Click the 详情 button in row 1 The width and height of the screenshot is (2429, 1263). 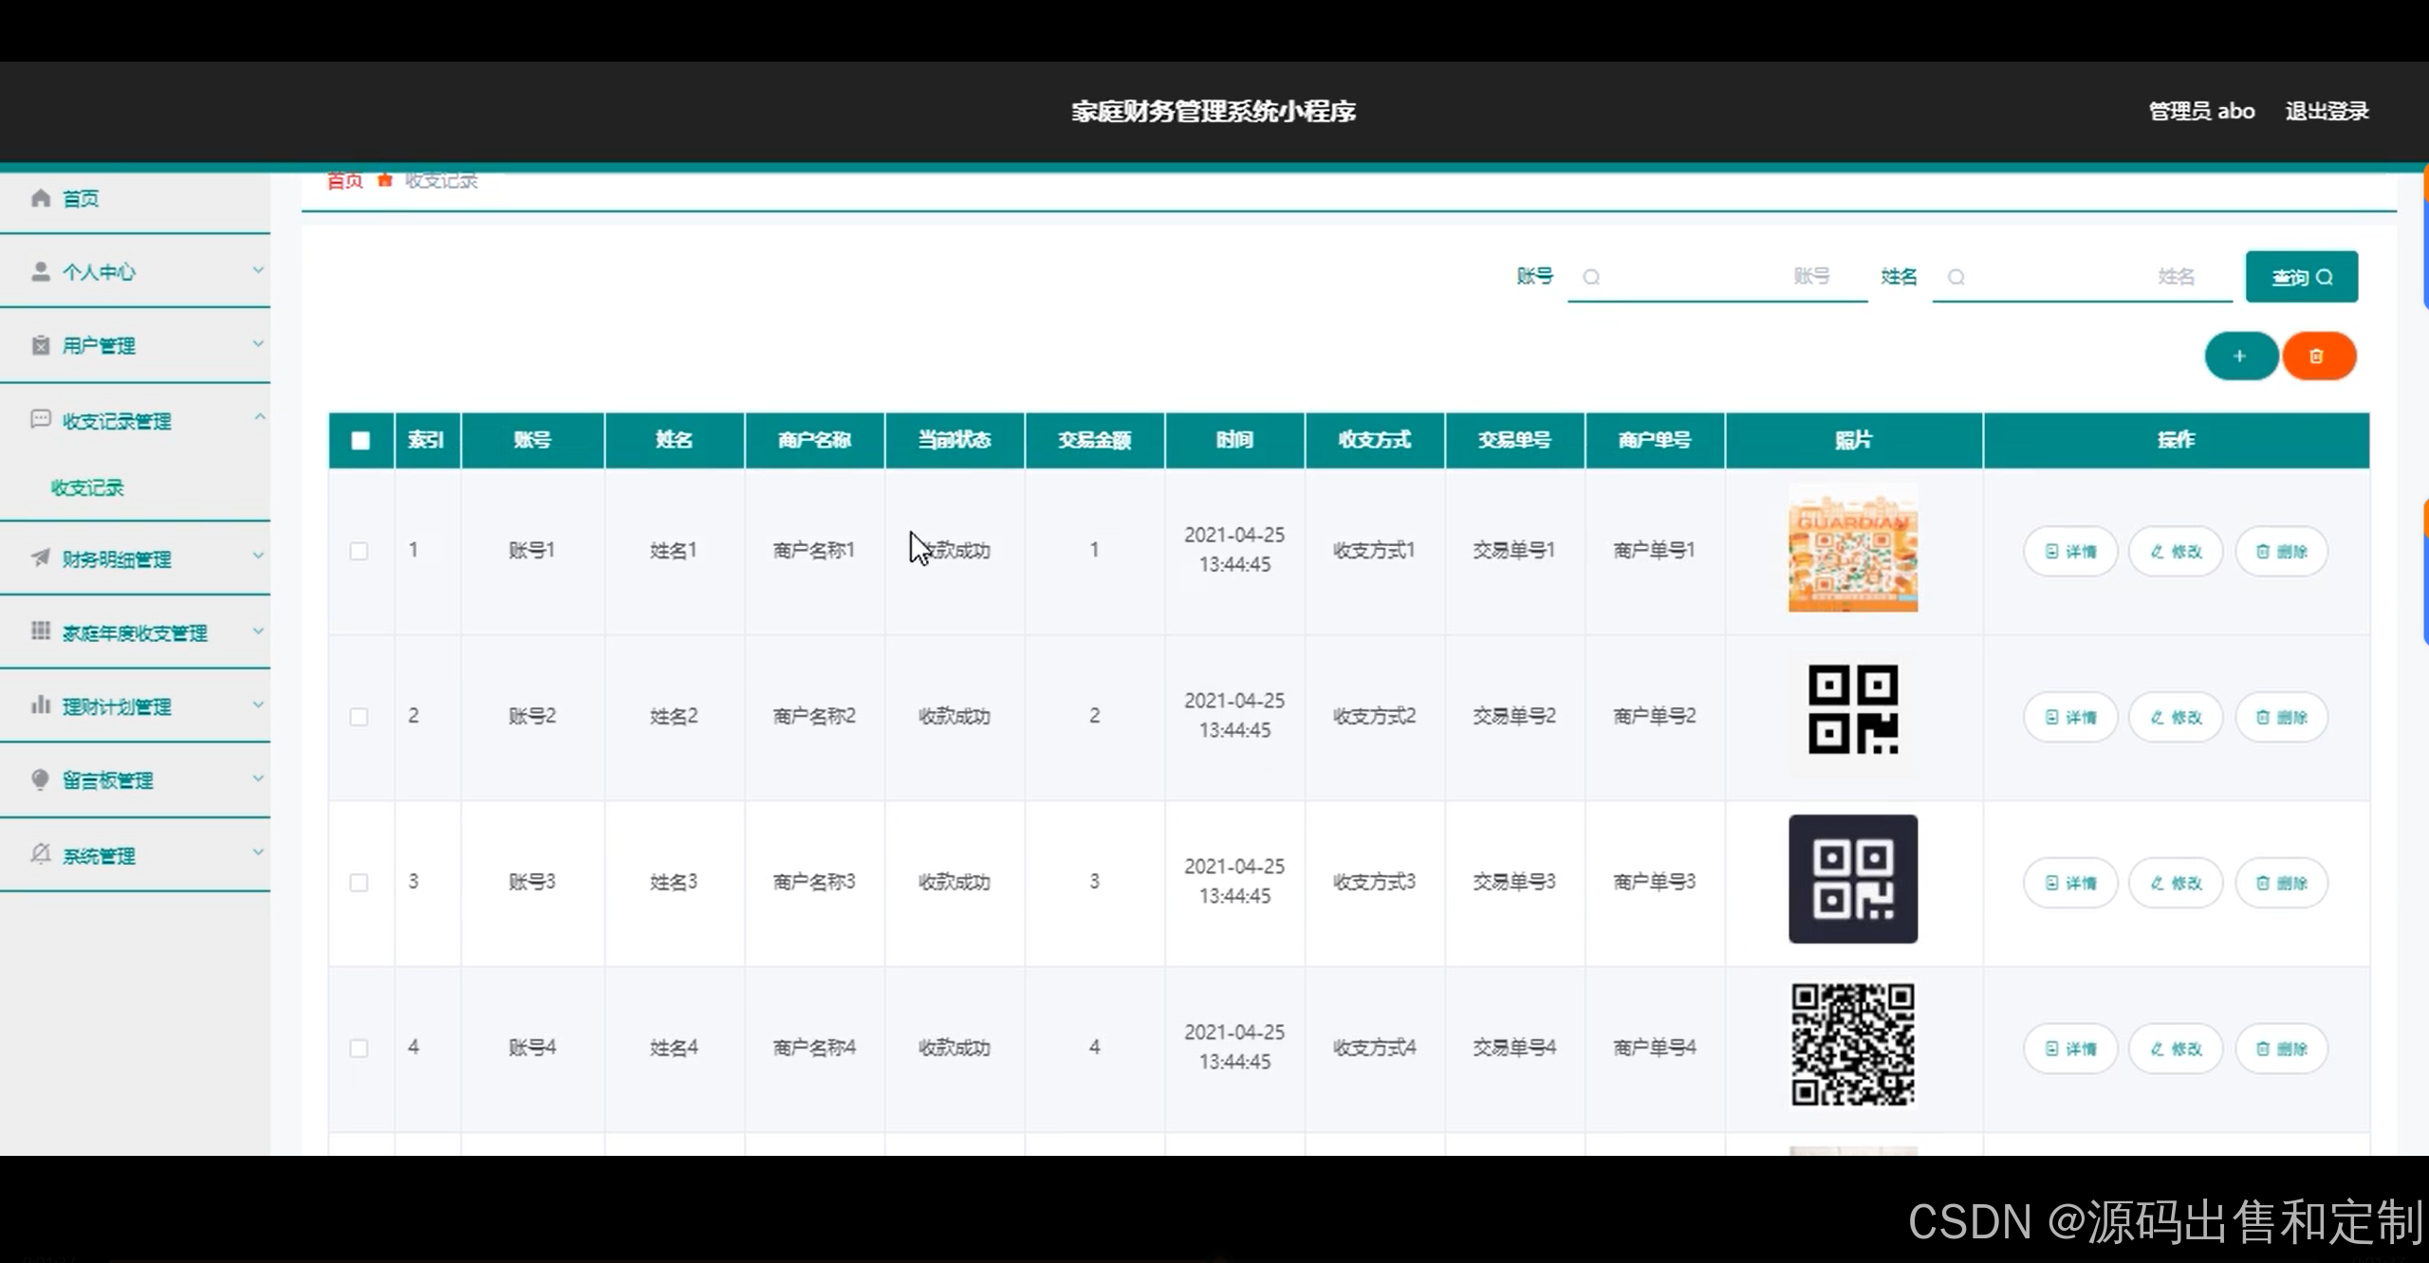2070,551
